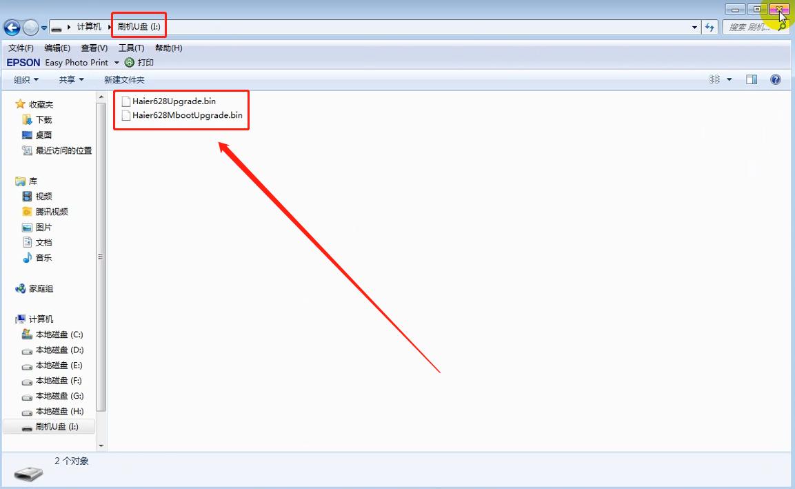Screen dimensions: 795x489
Task: Click 计算机 in the address breadcrumb
Action: click(89, 27)
